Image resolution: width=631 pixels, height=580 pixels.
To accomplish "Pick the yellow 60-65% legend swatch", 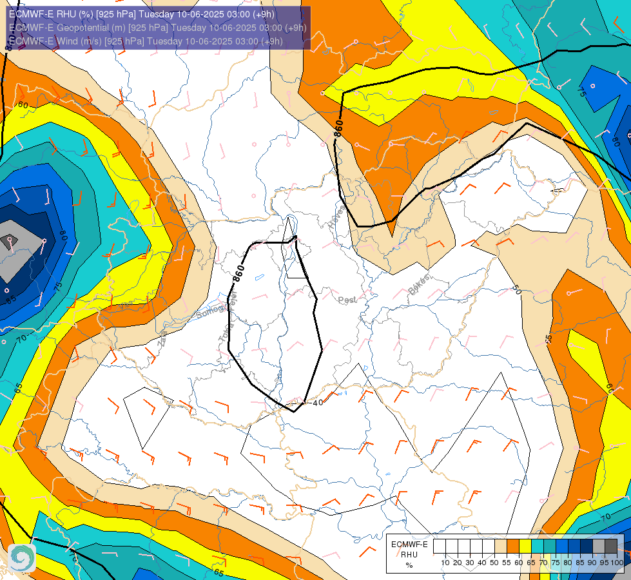I will [525, 546].
